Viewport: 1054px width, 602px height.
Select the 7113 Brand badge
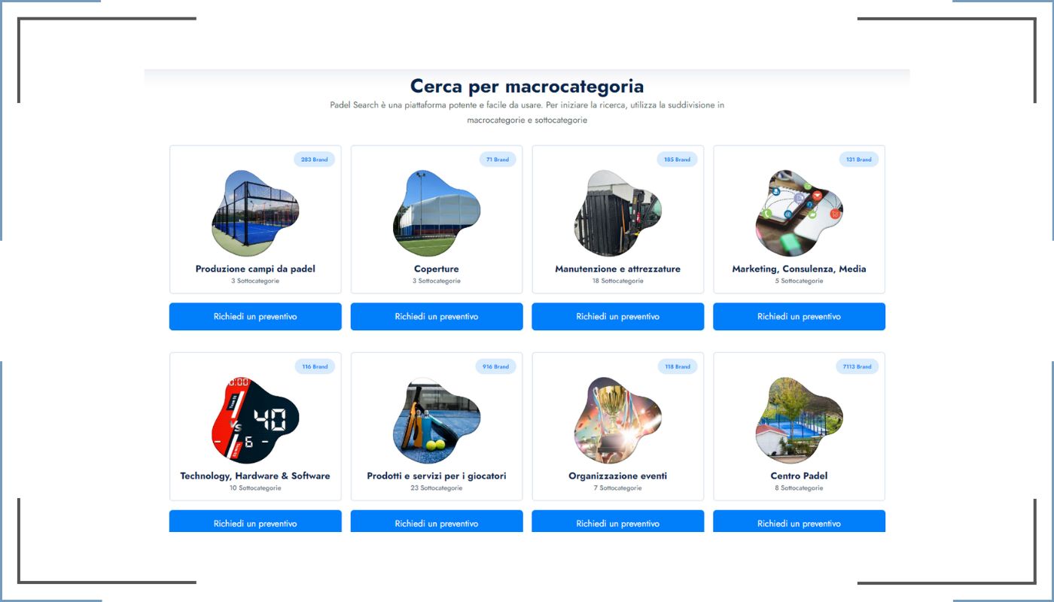pyautogui.click(x=857, y=366)
